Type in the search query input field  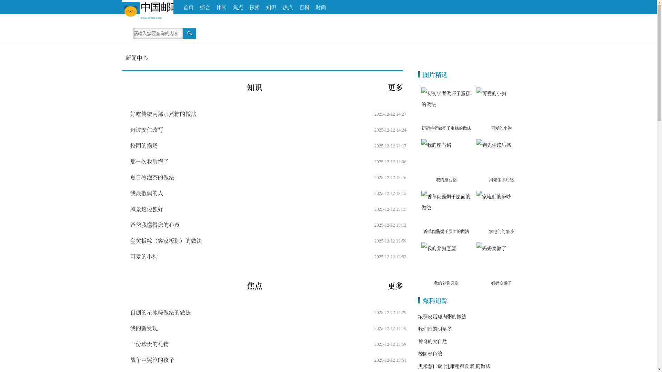pyautogui.click(x=158, y=33)
